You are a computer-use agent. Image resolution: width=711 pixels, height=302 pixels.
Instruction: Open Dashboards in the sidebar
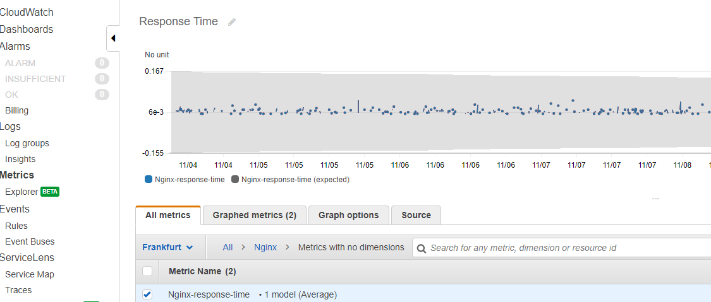(27, 30)
